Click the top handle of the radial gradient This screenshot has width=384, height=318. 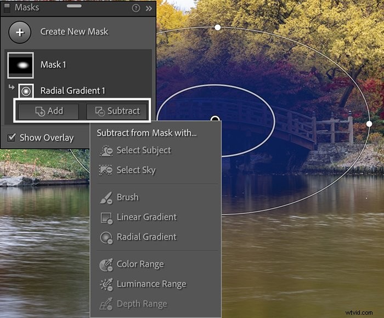pyautogui.click(x=217, y=27)
